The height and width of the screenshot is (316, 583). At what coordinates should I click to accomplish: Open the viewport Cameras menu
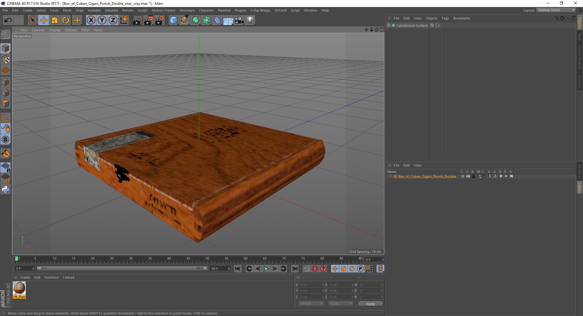(x=38, y=30)
